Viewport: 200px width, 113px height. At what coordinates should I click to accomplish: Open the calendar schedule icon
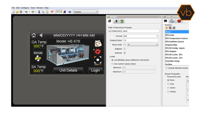(x=98, y=43)
